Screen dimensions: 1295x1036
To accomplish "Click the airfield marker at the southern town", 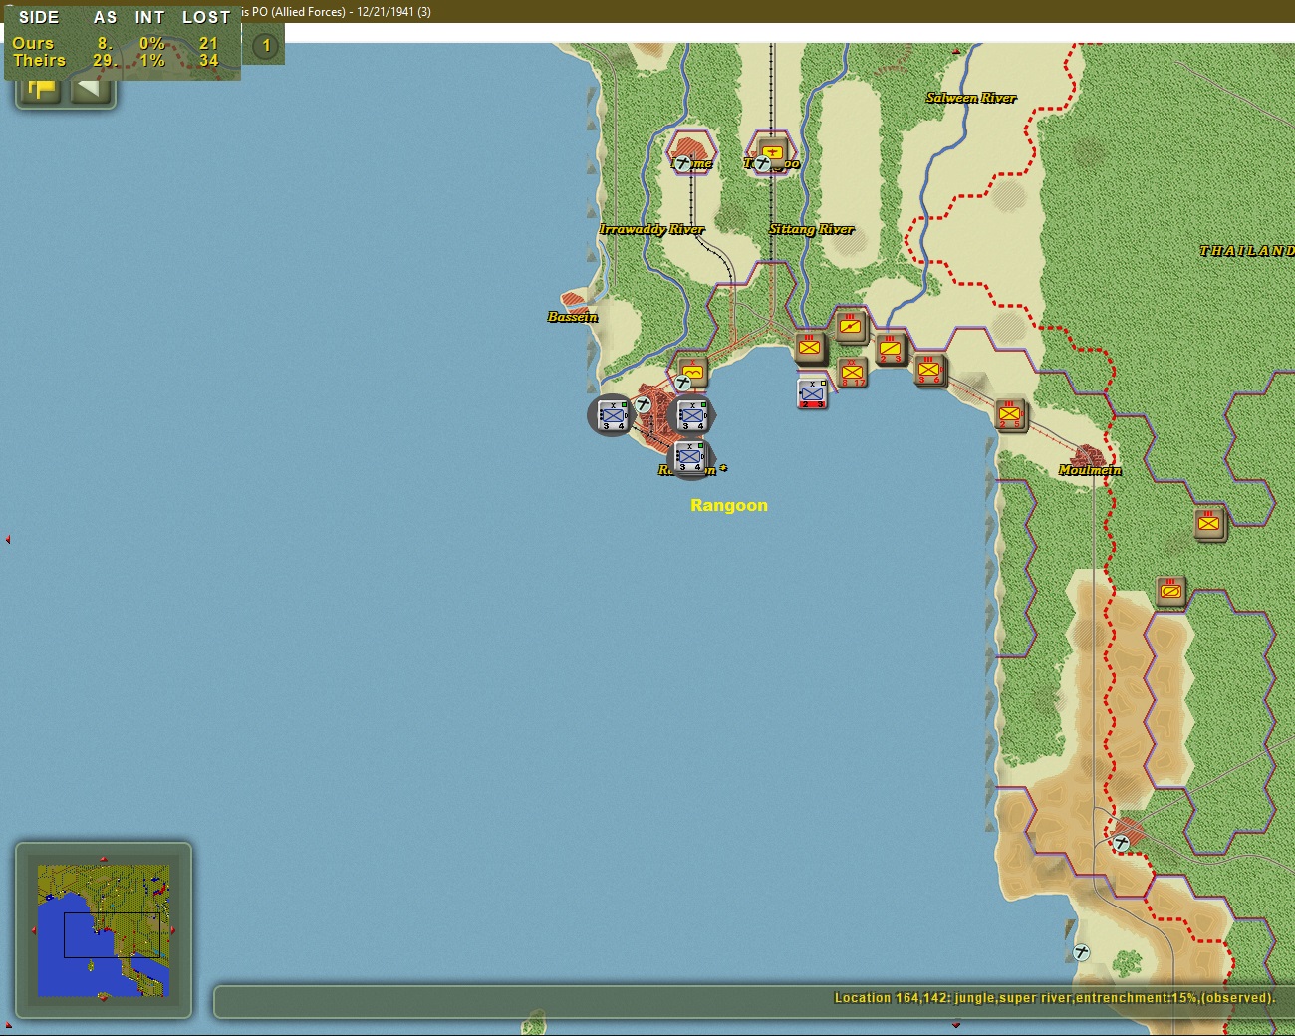I will (1122, 843).
